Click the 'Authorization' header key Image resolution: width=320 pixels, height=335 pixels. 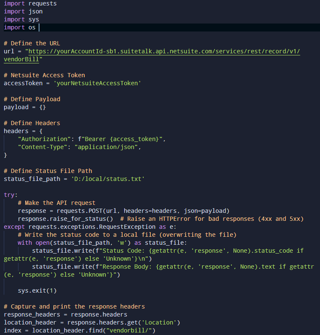pyautogui.click(x=44, y=139)
